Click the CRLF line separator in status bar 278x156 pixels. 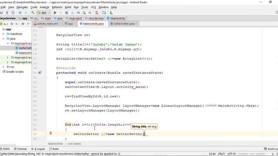pos(222,154)
